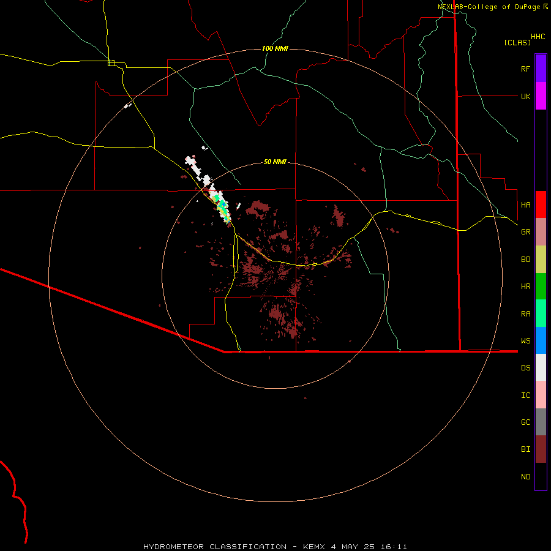This screenshot has height=551, width=551.
Task: Click the RF legend label
Action: [x=525, y=69]
